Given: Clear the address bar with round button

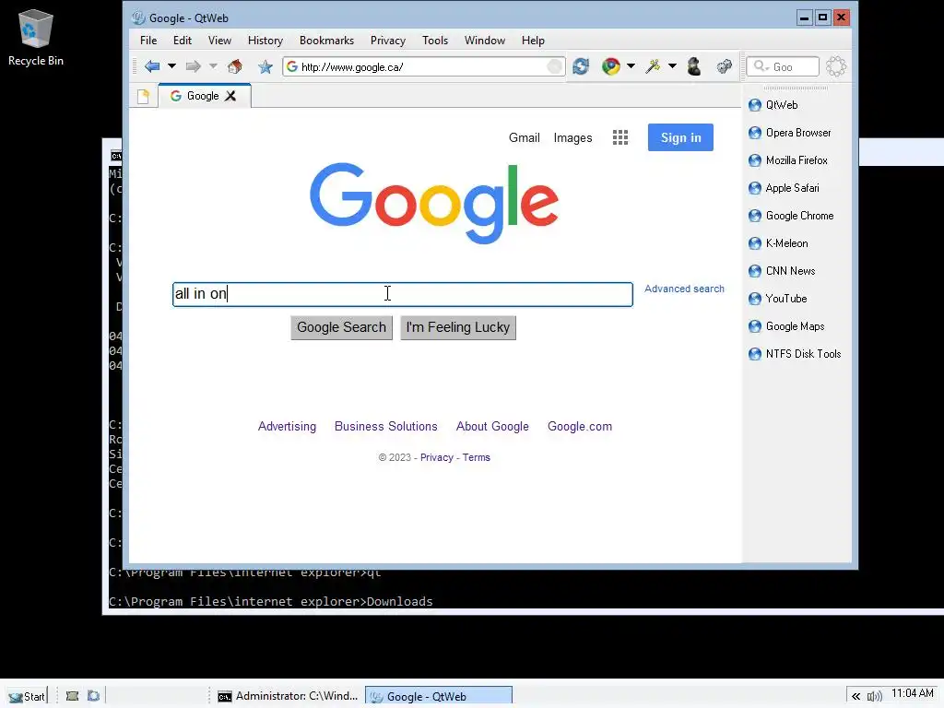Looking at the screenshot, I should pos(554,66).
